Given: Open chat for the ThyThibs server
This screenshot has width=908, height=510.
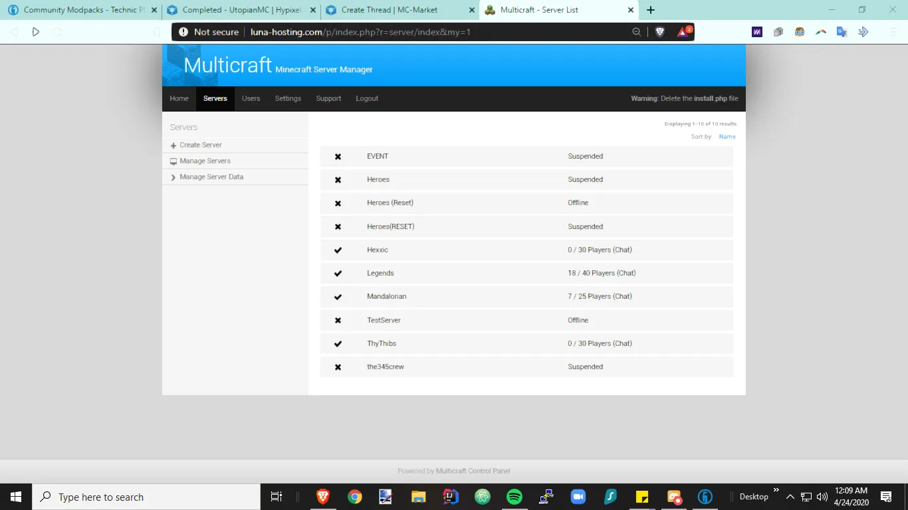Looking at the screenshot, I should pyautogui.click(x=622, y=343).
